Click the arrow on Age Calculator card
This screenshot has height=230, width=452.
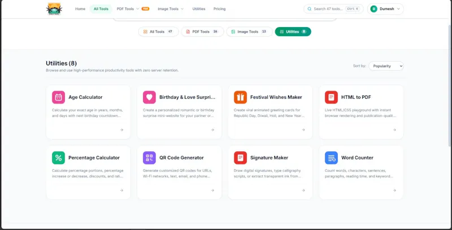121,130
